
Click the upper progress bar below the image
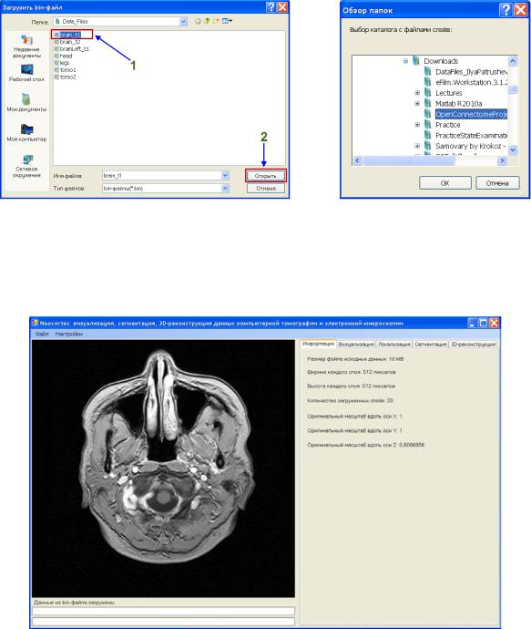[x=164, y=611]
